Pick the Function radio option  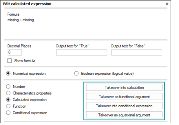(x=8, y=106)
